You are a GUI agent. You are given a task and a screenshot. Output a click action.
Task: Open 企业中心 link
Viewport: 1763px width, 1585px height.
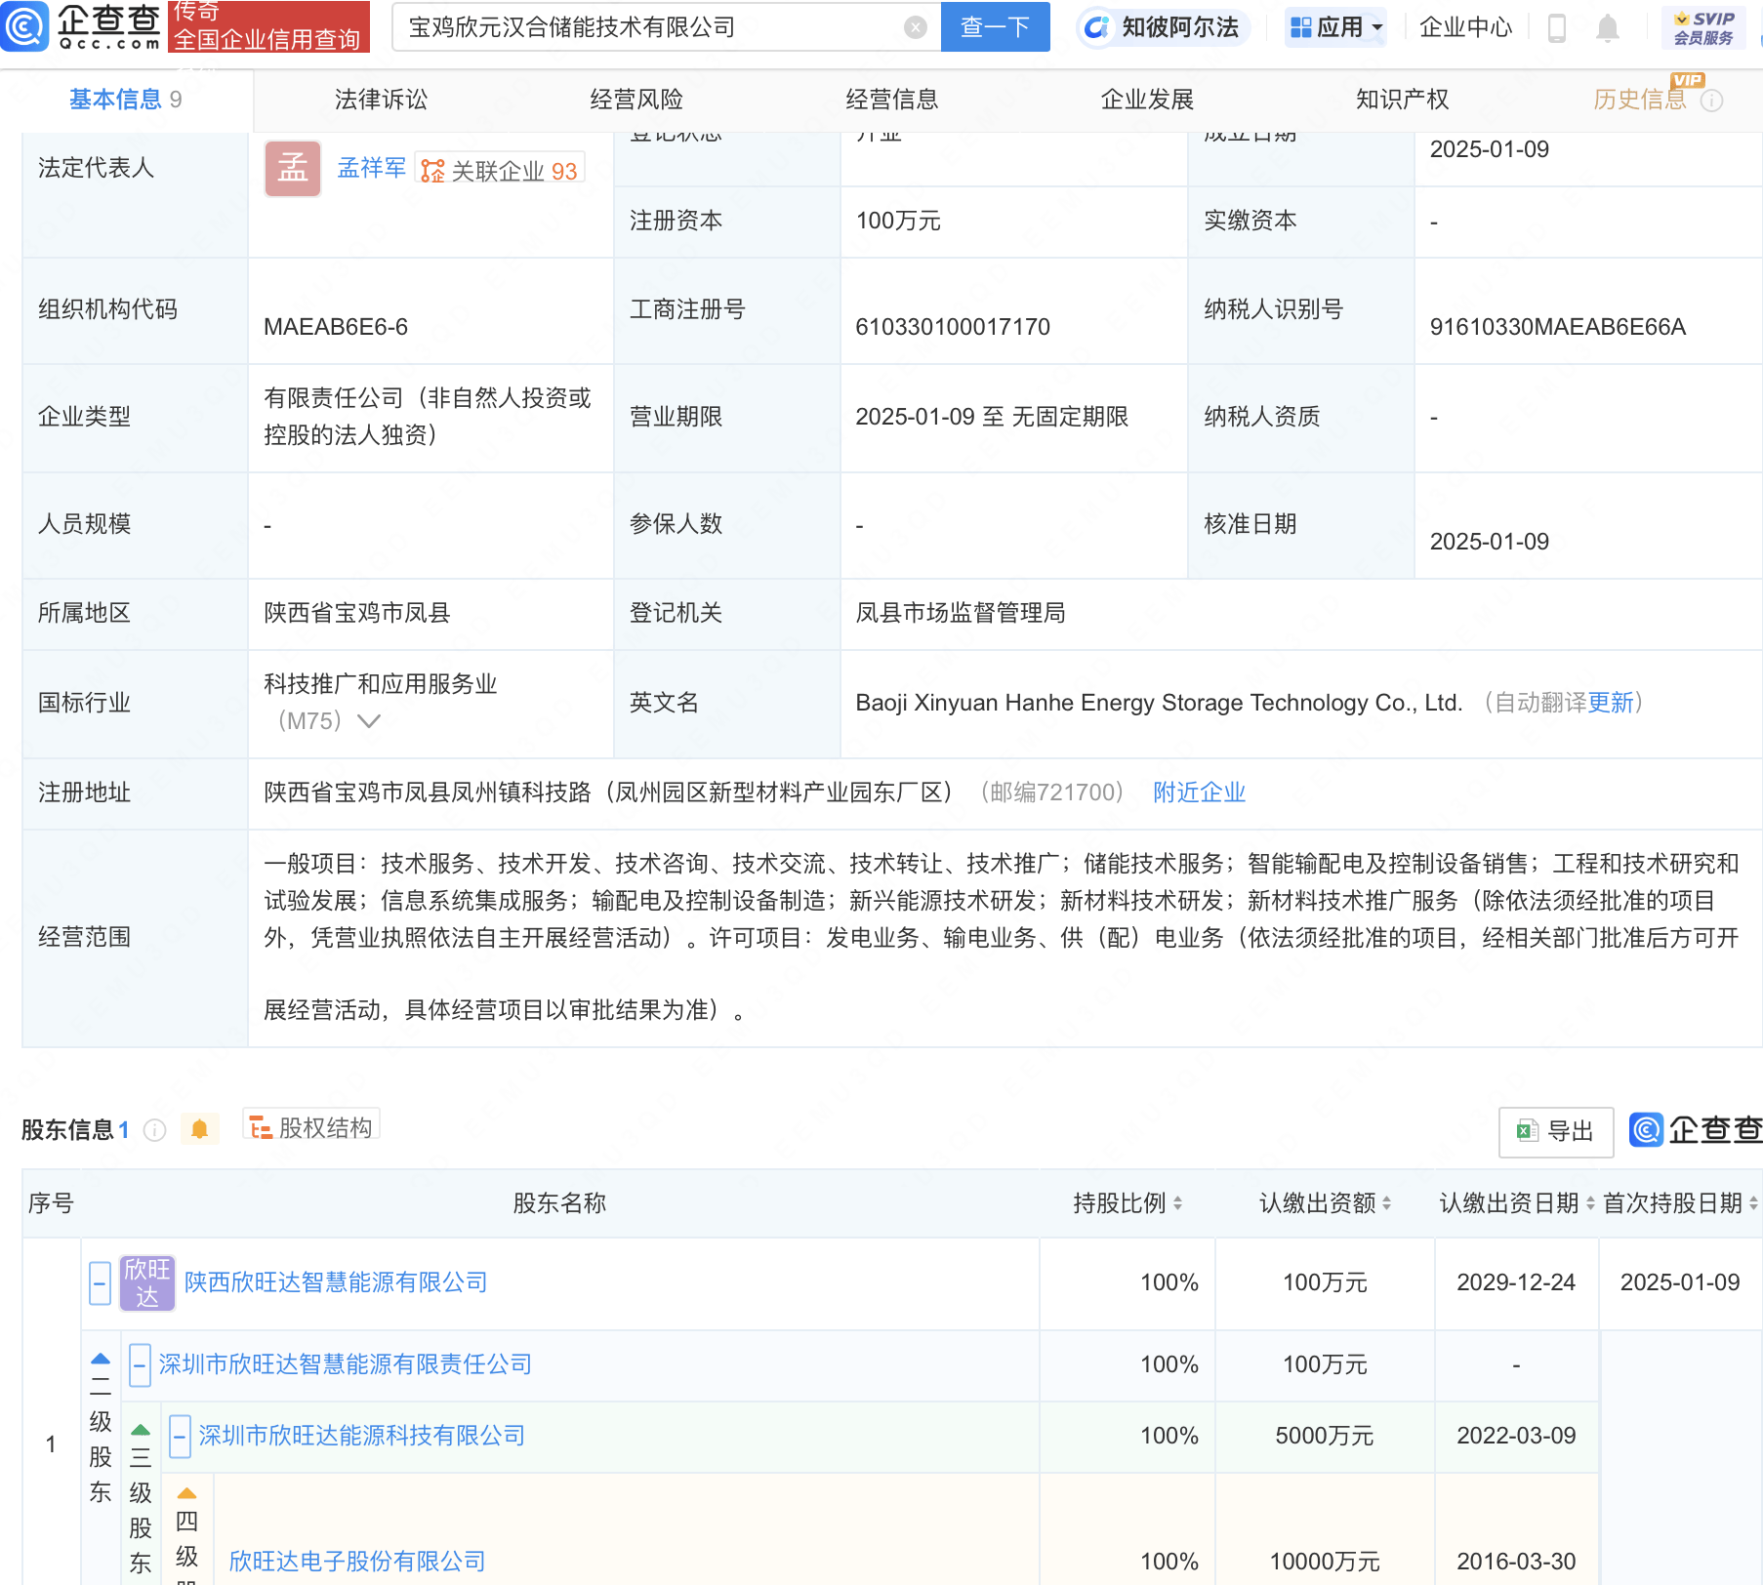tap(1465, 27)
